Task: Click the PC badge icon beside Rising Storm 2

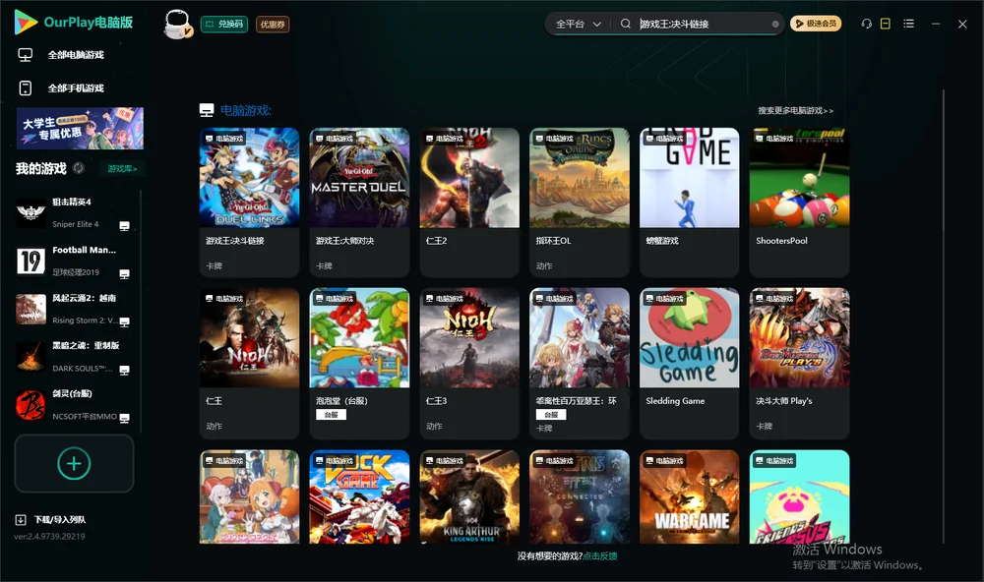Action: 124,321
